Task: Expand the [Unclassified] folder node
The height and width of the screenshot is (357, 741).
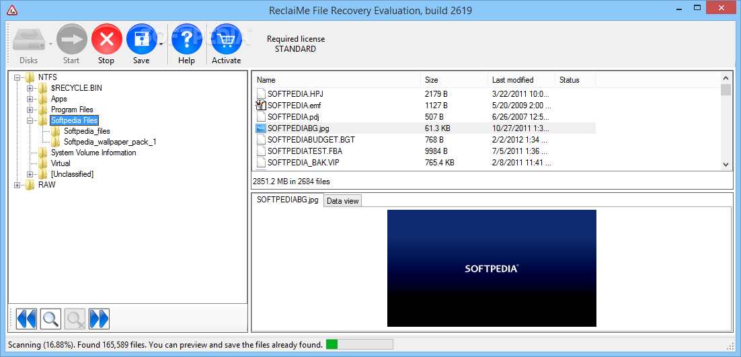Action: 30,174
